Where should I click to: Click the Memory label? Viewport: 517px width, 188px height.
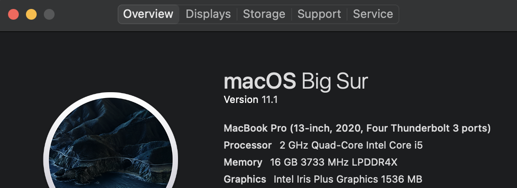[x=243, y=162]
